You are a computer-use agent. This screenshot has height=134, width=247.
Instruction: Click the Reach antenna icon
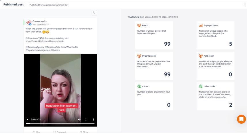click(x=139, y=25)
